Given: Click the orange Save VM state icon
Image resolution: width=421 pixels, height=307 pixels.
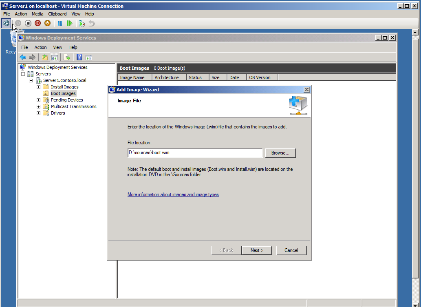Looking at the screenshot, I should coord(48,23).
